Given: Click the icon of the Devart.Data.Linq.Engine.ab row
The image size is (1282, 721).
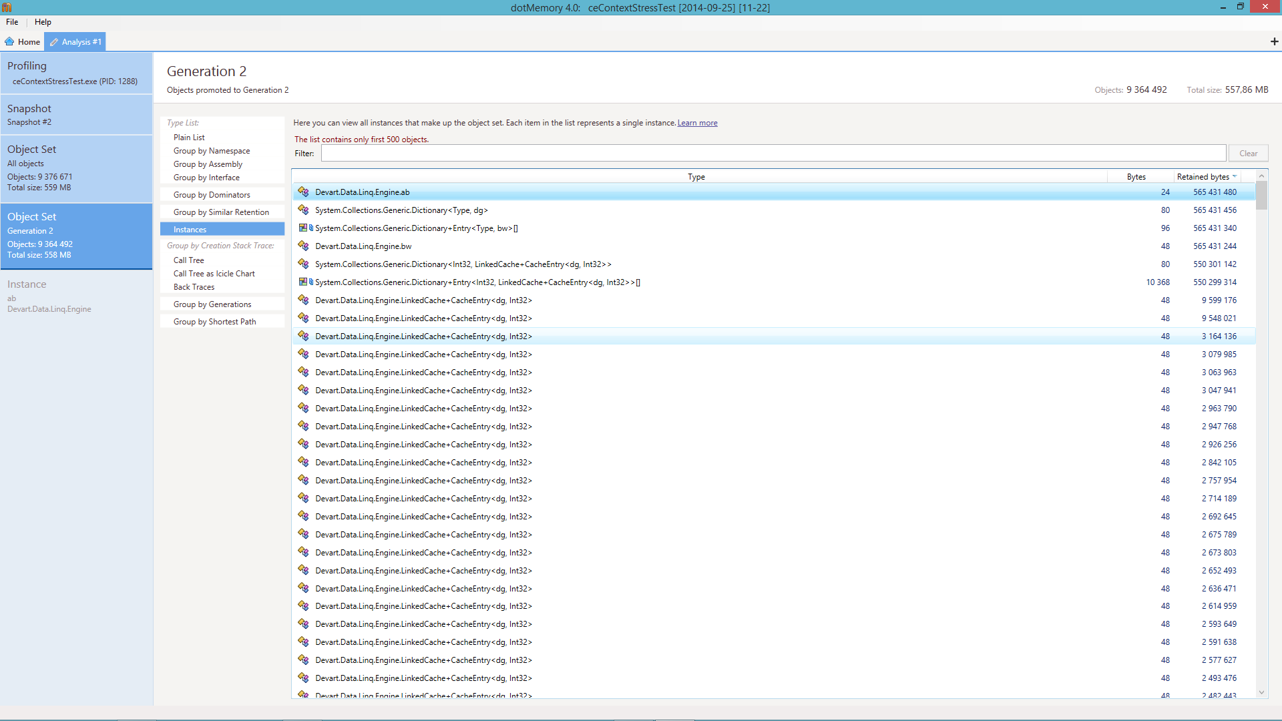Looking at the screenshot, I should coord(303,192).
